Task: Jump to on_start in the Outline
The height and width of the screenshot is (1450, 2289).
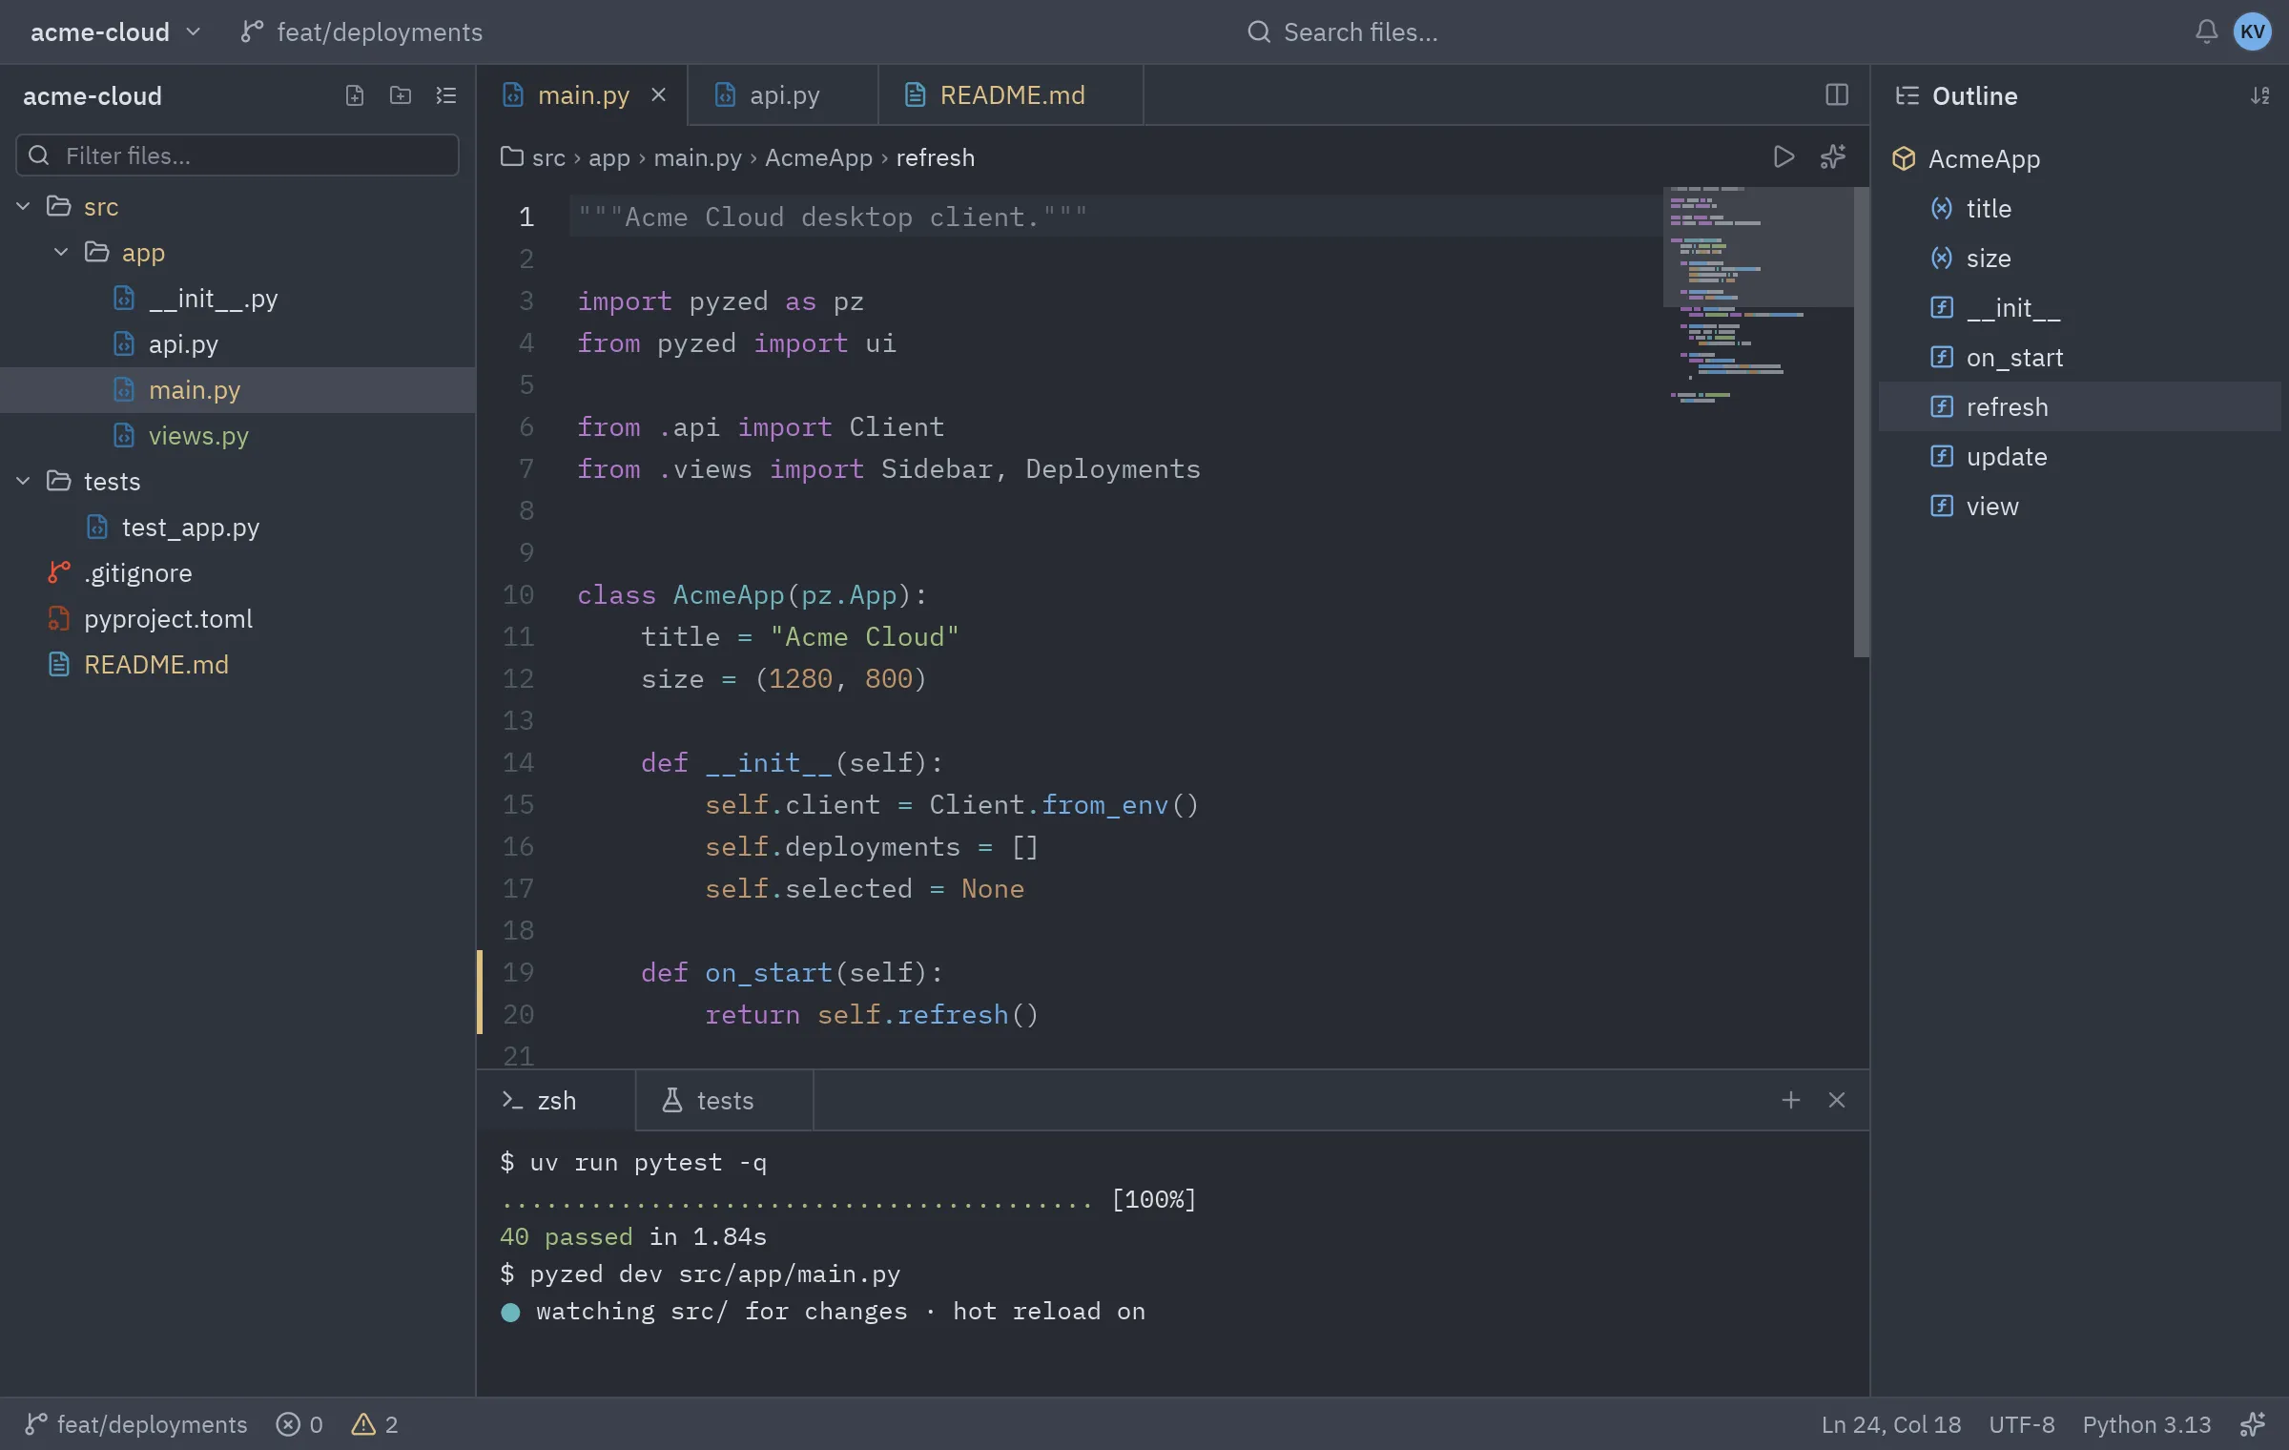Action: pos(2079,357)
